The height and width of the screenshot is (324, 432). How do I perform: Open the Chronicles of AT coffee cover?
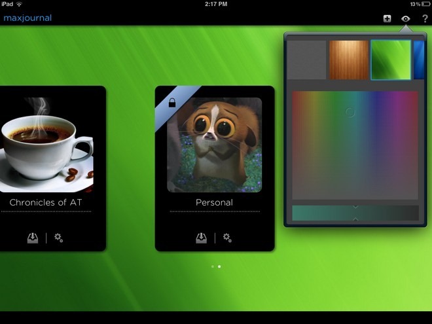(46, 145)
